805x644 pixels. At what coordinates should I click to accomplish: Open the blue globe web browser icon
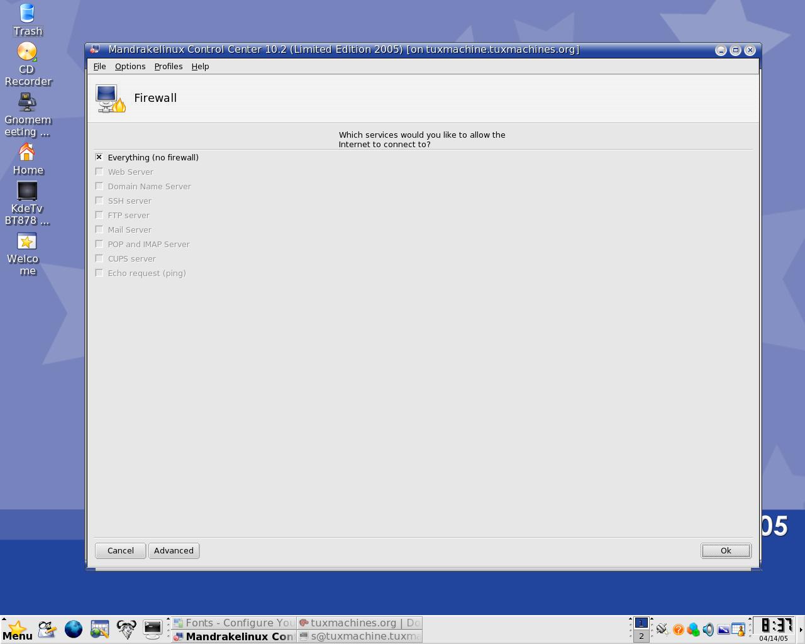(x=74, y=629)
